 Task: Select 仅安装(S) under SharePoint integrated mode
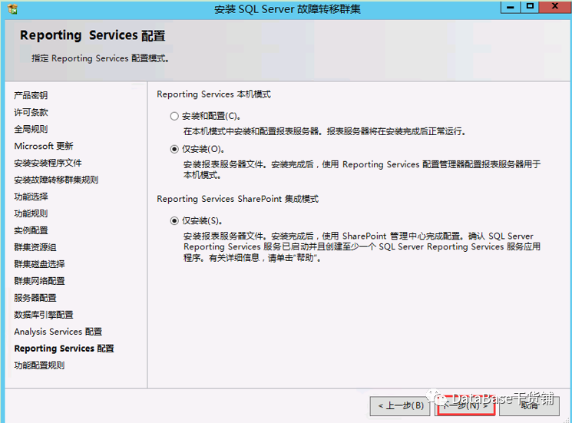pos(174,220)
